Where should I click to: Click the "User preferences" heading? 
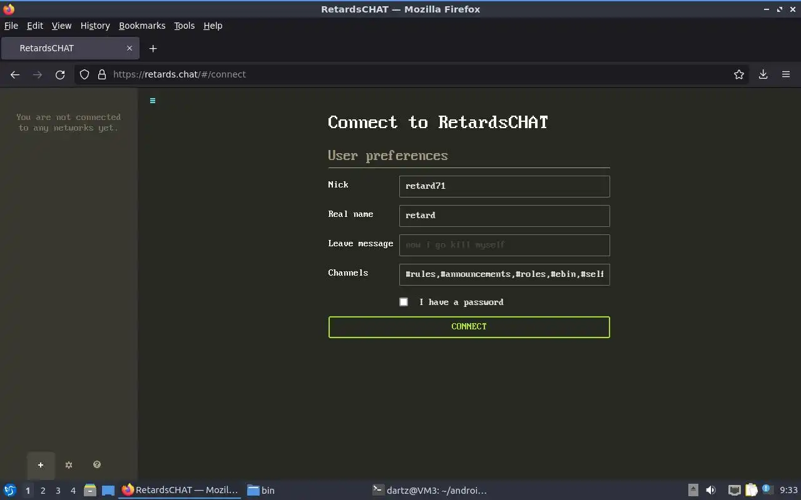(388, 156)
